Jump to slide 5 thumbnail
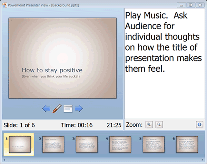The height and width of the screenshot is (164, 207). point(154,144)
